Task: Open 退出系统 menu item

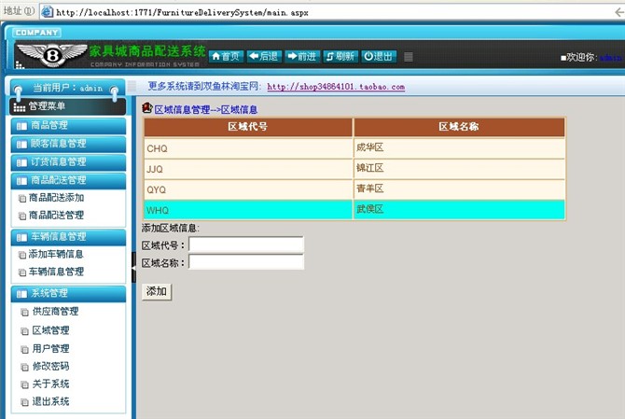Action: pyautogui.click(x=50, y=401)
